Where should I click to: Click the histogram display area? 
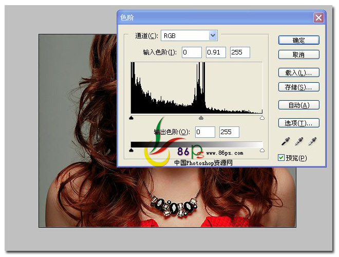197,87
